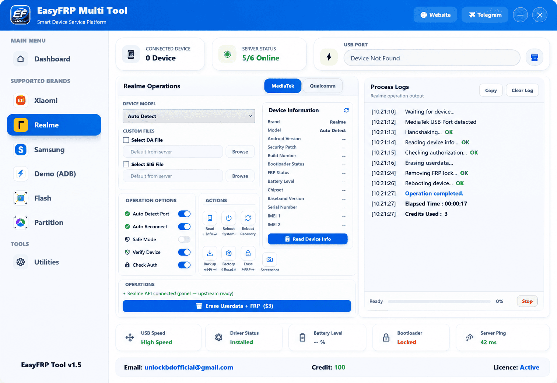Click the DA file path field
Image resolution: width=557 pixels, height=383 pixels.
pos(173,152)
